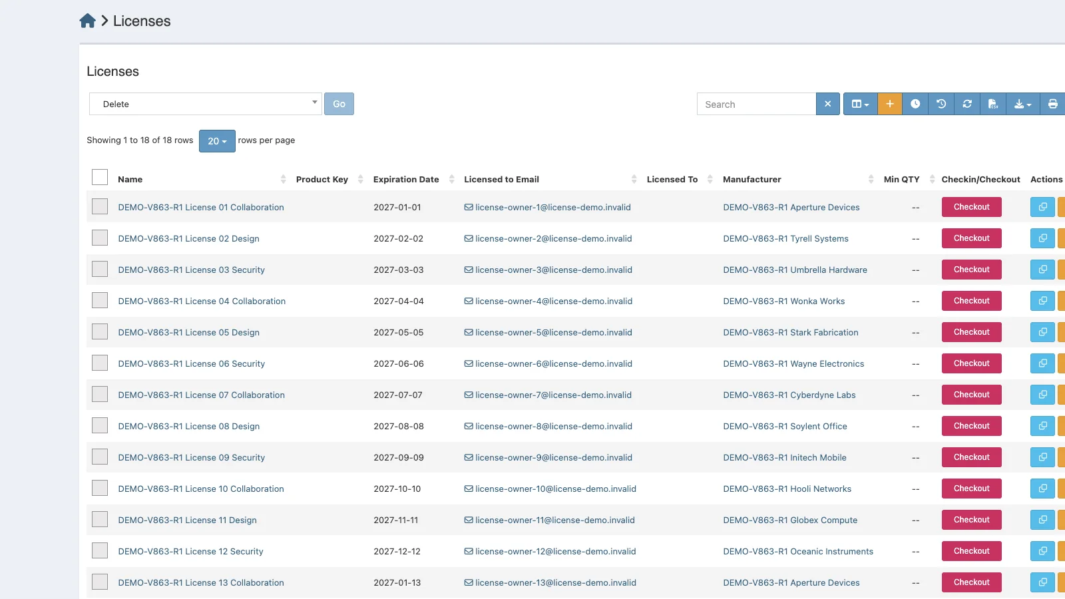This screenshot has height=599, width=1065.
Task: Select checkbox for License 11 Design
Action: coord(100,519)
